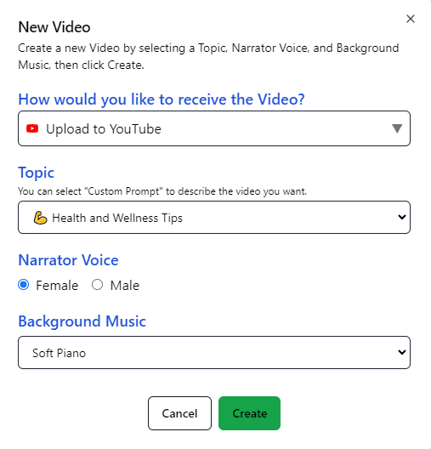This screenshot has height=449, width=431.
Task: Open the video delivery method dropdown
Action: pos(214,128)
